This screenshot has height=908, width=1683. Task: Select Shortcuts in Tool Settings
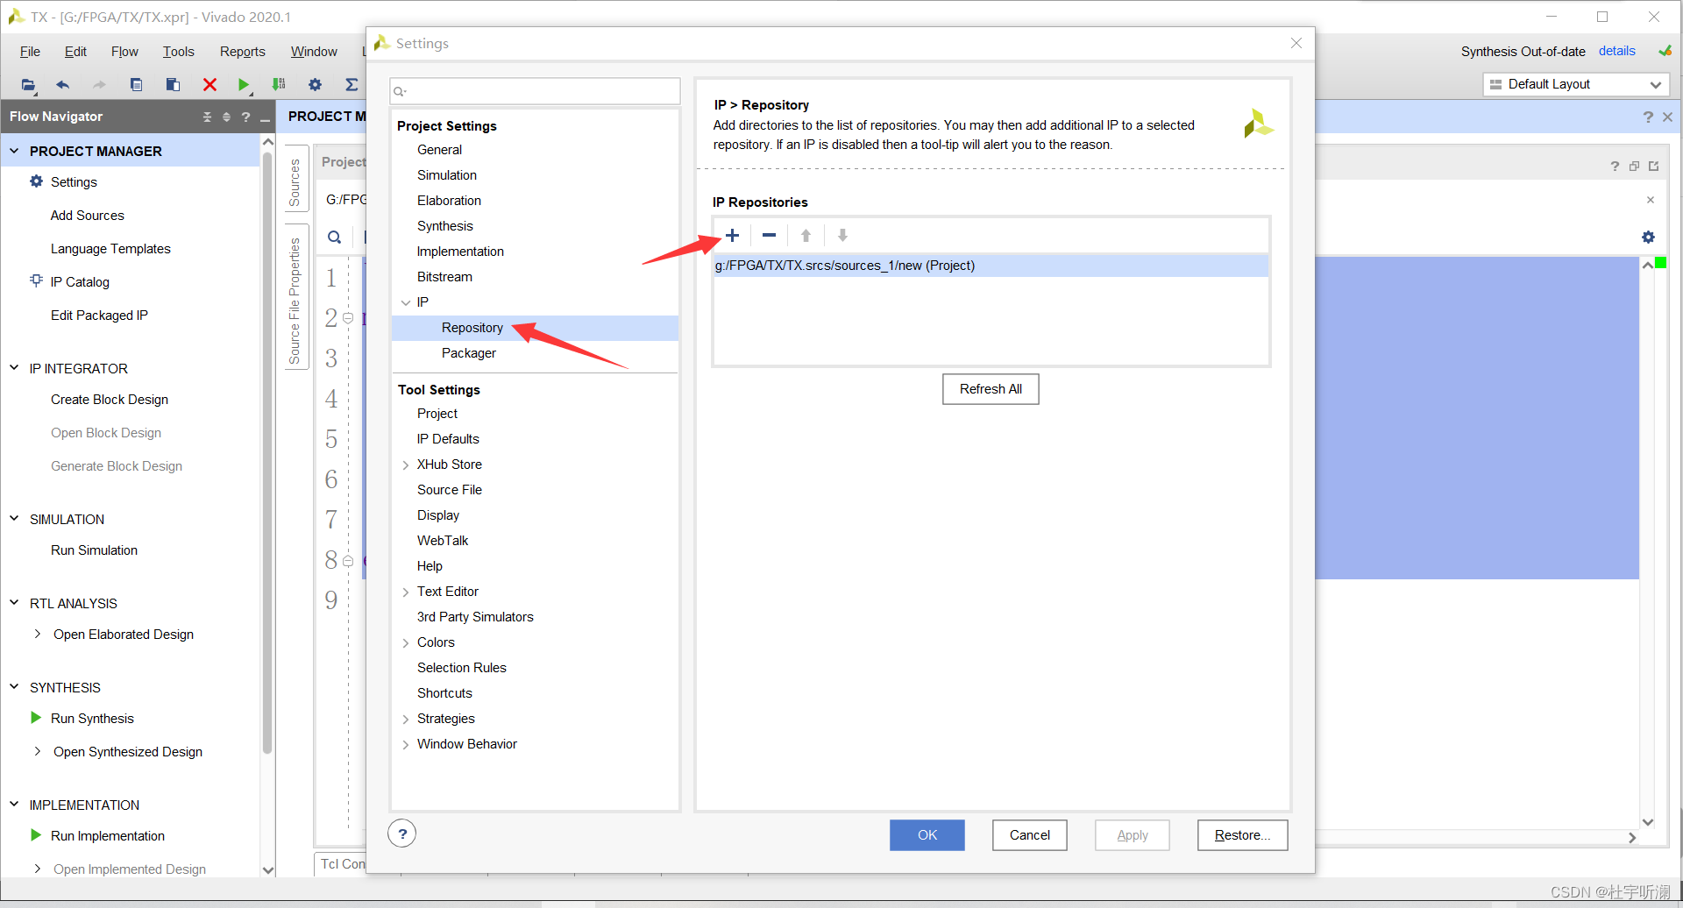click(444, 693)
